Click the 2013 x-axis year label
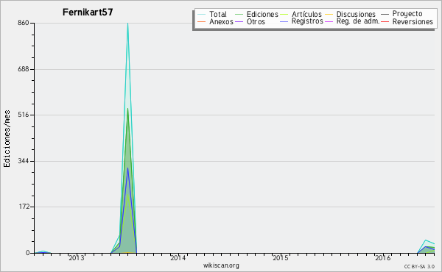The height and width of the screenshot is (272, 442). pyautogui.click(x=77, y=258)
